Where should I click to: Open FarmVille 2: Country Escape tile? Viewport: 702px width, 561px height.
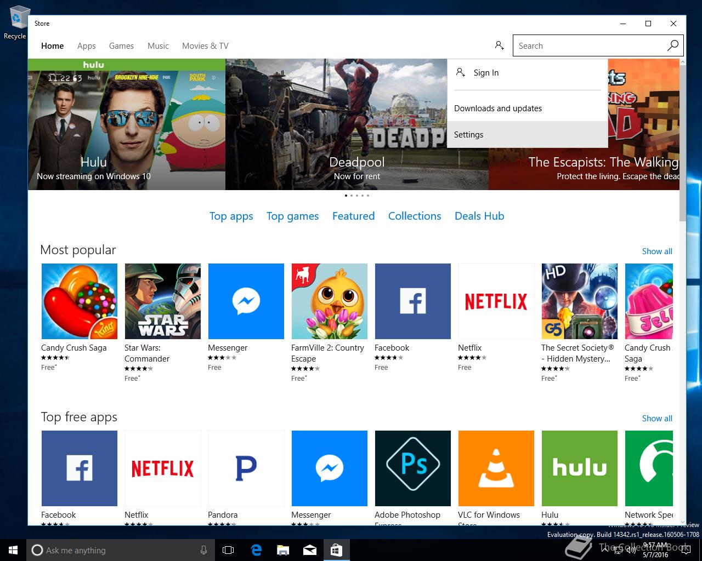pyautogui.click(x=330, y=301)
